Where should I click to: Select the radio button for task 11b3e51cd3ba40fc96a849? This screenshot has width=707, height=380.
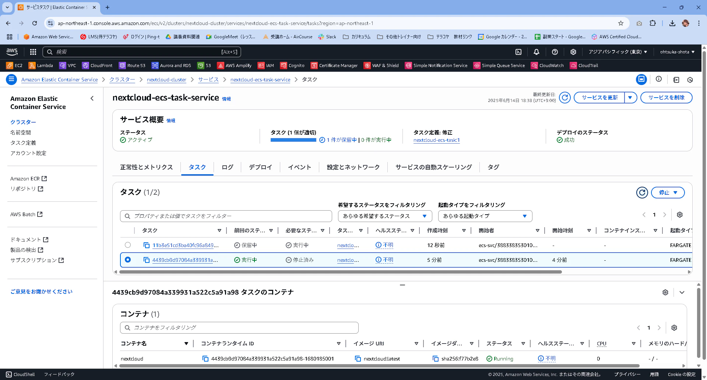pos(128,245)
